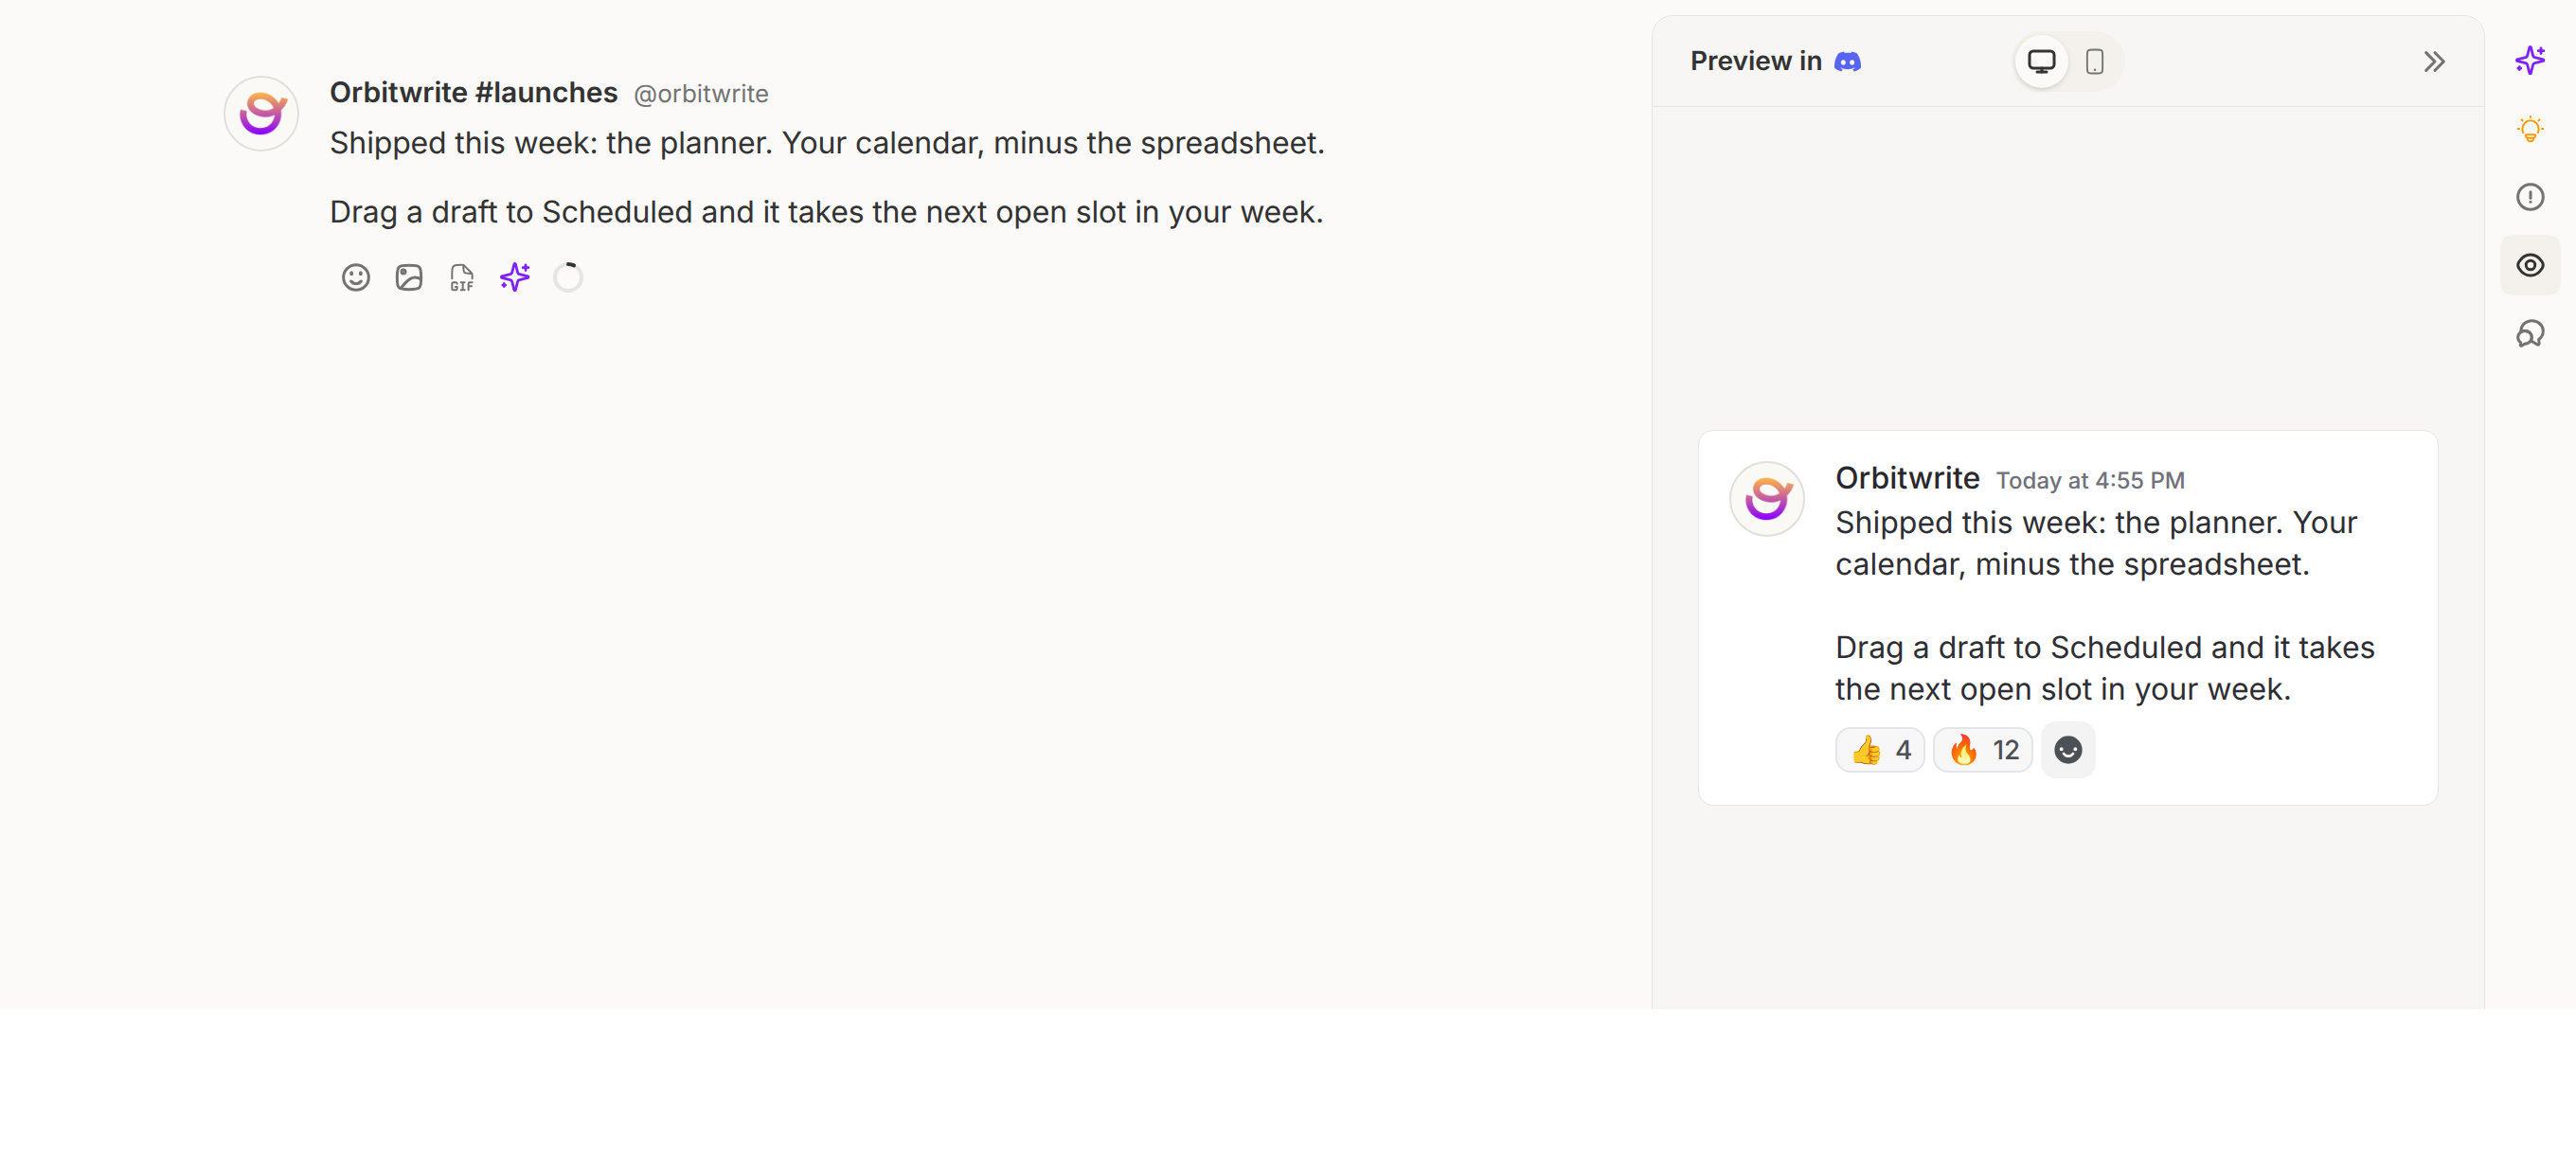Toggle the preview panel eye icon
This screenshot has width=2576, height=1174.
pos(2530,265)
